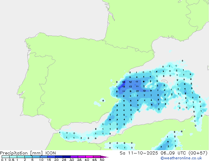The image size is (209, 161).
Task: Click the 5–10 mm legend color swatch
Action: click(36, 157)
